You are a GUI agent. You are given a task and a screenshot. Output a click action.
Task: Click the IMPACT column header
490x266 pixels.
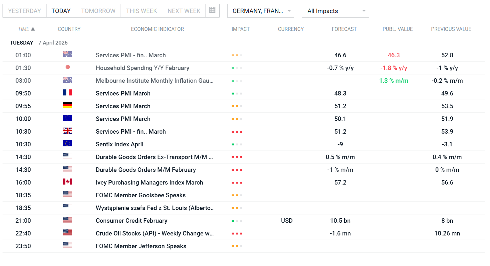tap(240, 29)
